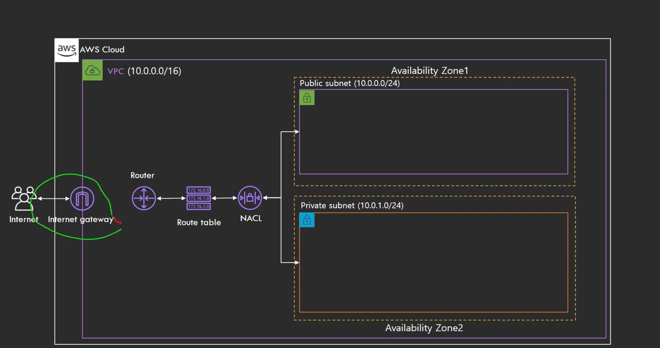Click the VPC (10.0.0.0/16) text
The image size is (660, 348).
(144, 71)
